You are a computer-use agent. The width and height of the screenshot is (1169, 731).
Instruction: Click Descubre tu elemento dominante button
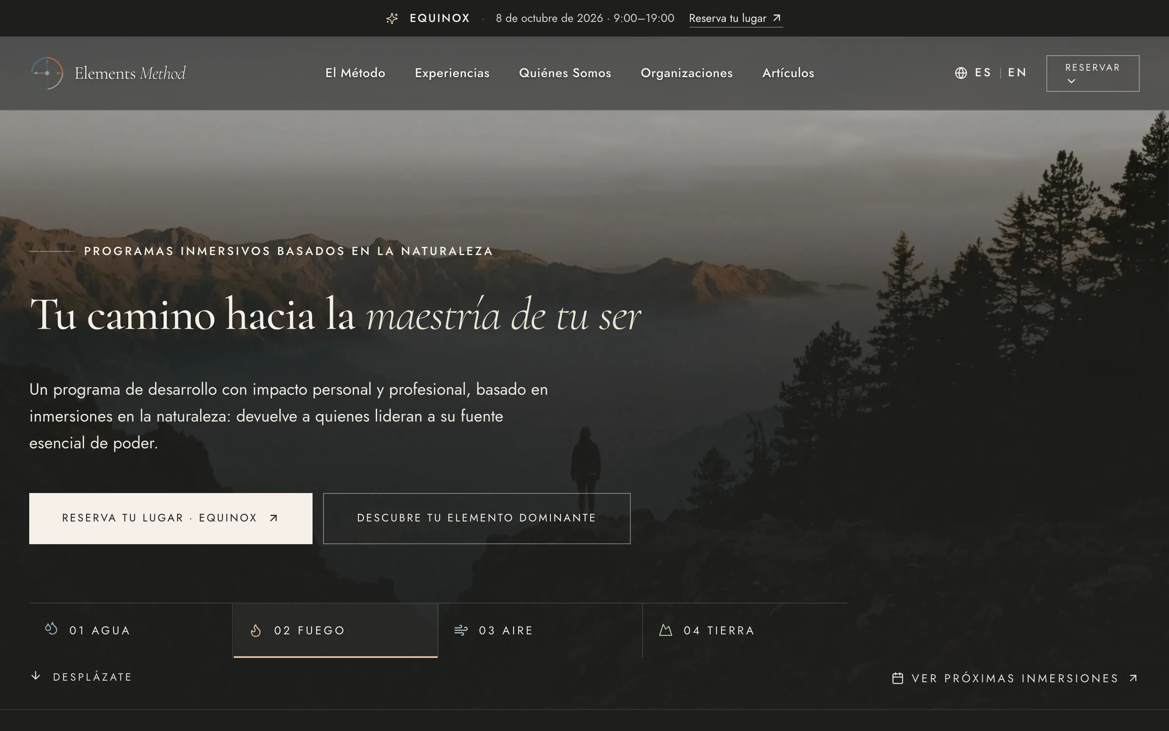pyautogui.click(x=476, y=518)
